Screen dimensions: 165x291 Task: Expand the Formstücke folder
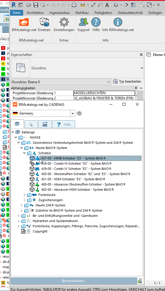click(24, 195)
